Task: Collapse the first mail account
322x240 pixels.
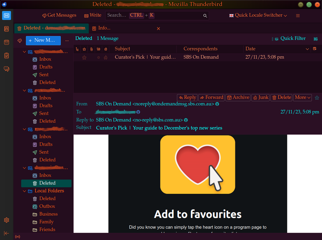Action: point(25,52)
